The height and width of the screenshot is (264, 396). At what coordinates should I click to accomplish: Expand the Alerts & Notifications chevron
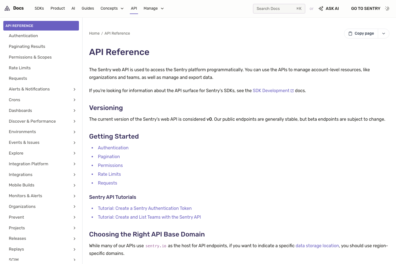point(74,89)
